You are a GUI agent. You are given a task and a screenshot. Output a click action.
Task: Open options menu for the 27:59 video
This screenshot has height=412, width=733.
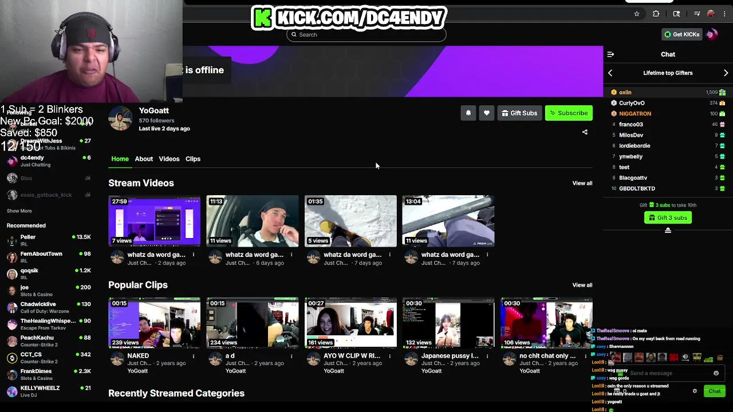(194, 255)
